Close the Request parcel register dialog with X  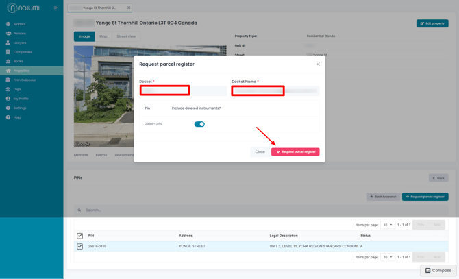318,64
